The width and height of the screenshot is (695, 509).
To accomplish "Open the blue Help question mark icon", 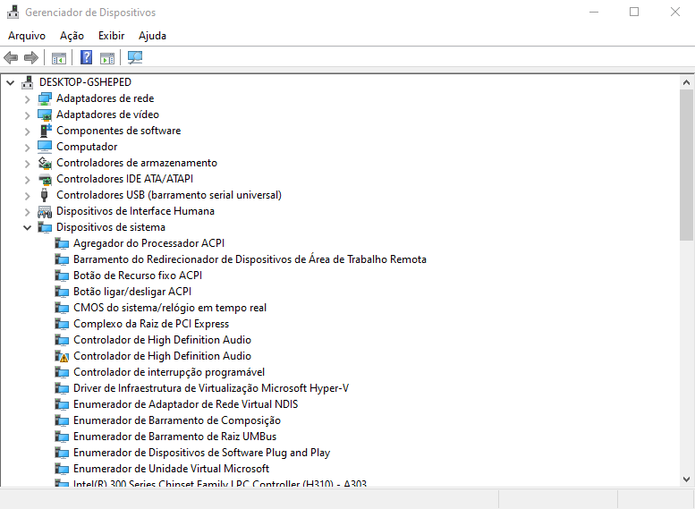I will [86, 57].
